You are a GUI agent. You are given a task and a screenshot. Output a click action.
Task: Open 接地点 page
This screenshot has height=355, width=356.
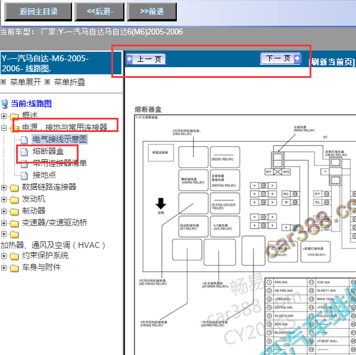pyautogui.click(x=44, y=175)
